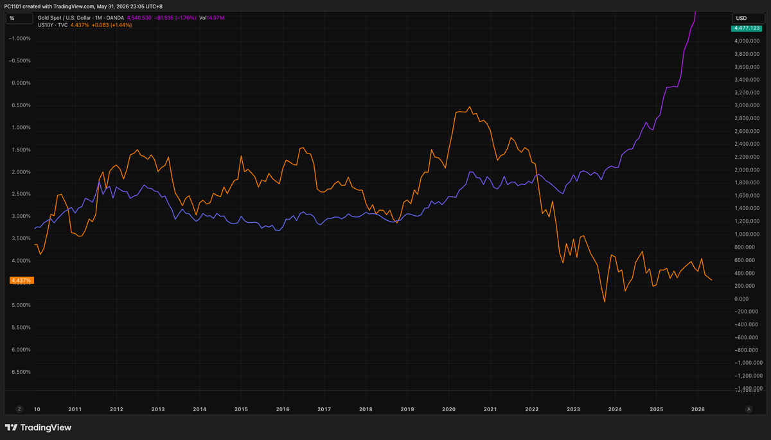
Task: Click the A auto-scale button
Action: pos(749,409)
